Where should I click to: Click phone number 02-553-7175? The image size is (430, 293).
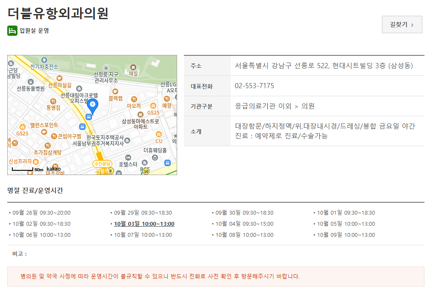(x=254, y=86)
